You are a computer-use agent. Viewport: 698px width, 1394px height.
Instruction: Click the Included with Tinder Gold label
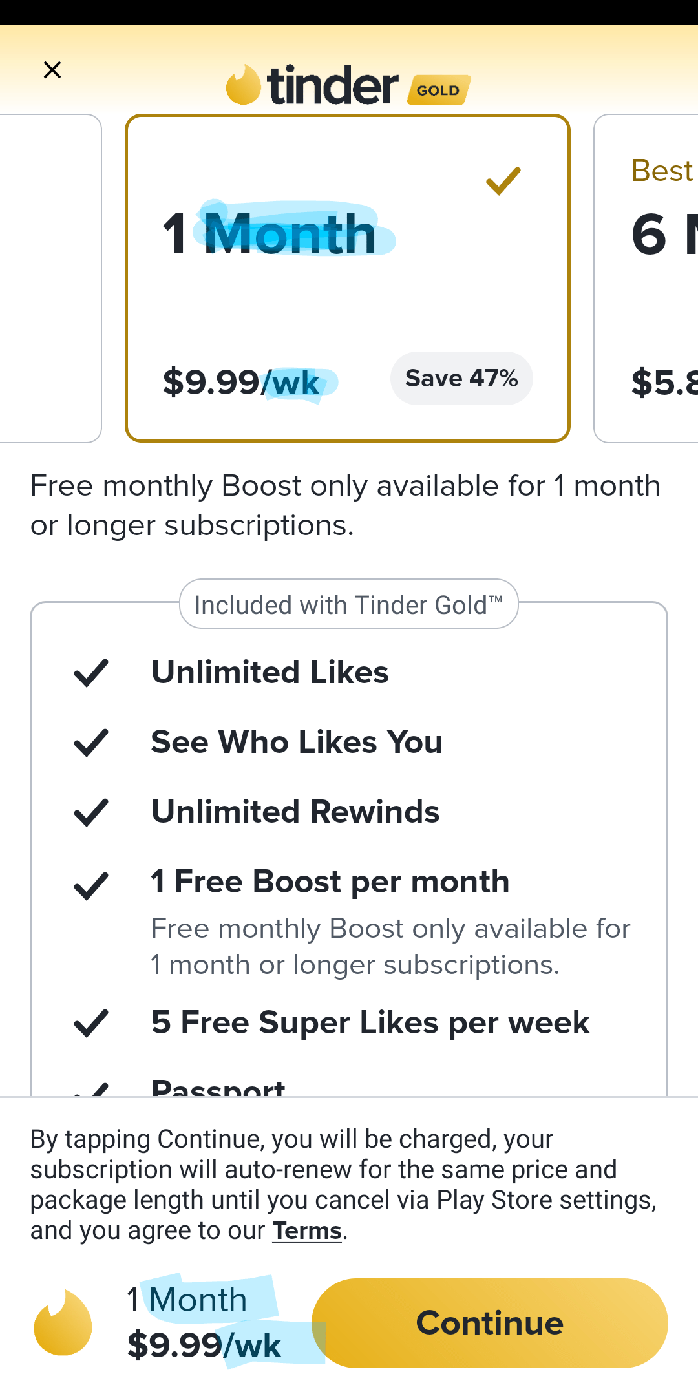[348, 604]
